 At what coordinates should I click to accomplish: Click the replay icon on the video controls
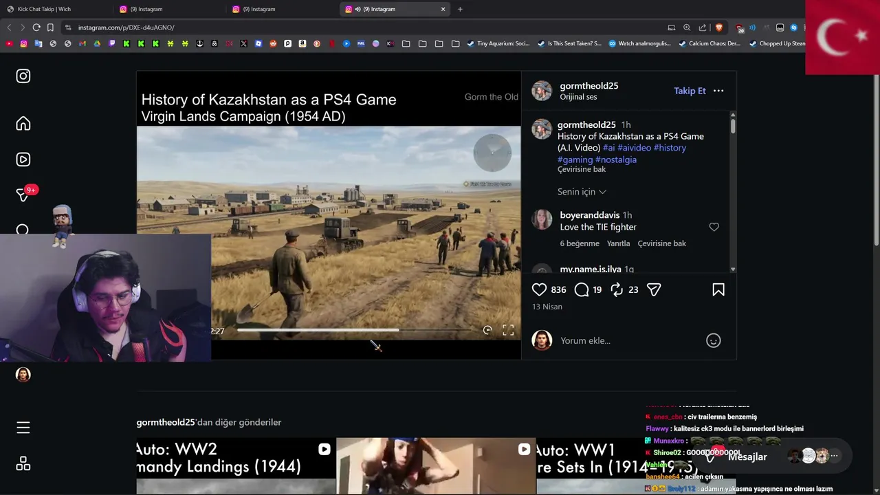(x=487, y=331)
